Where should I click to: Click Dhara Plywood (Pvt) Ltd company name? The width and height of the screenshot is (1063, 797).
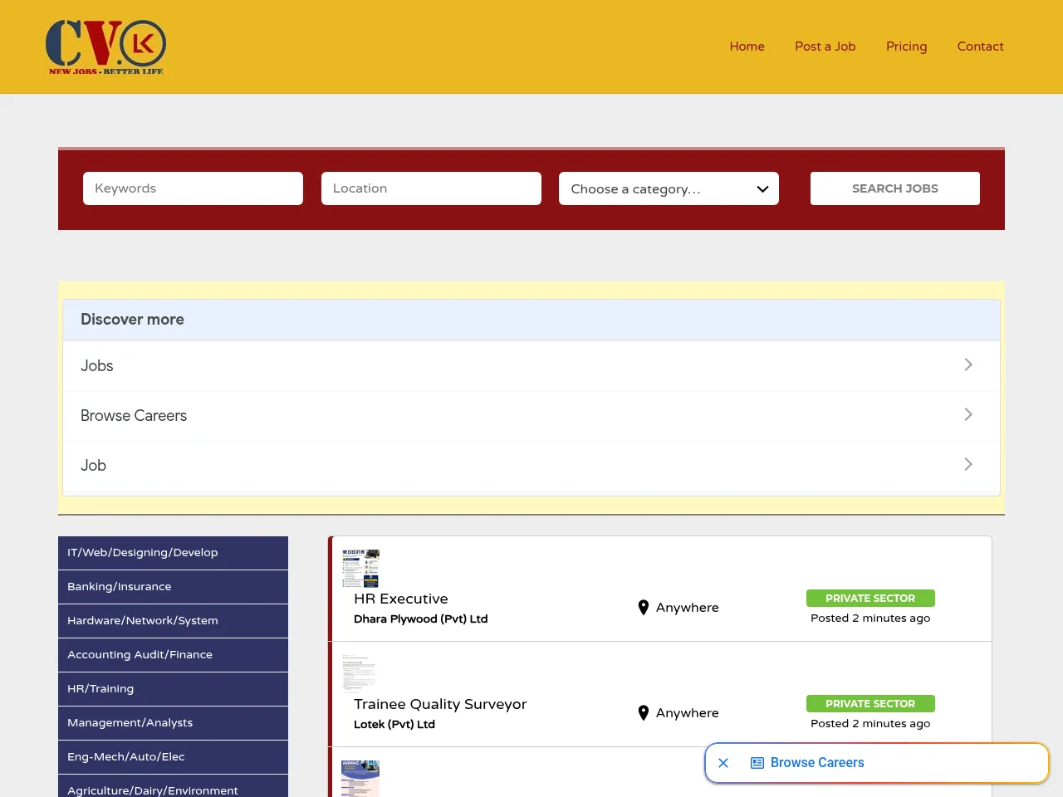coord(421,619)
